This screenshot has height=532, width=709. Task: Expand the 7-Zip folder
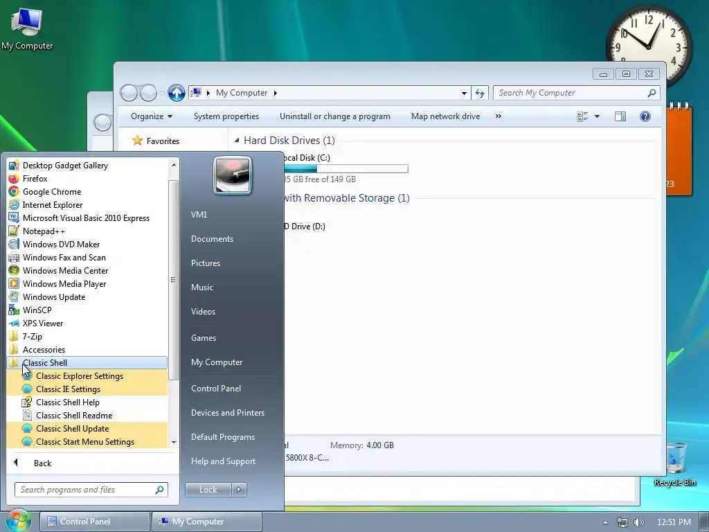87,336
